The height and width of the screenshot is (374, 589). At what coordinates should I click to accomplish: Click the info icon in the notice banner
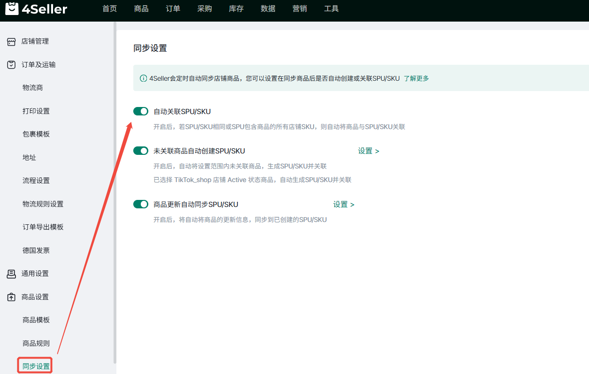pyautogui.click(x=144, y=78)
